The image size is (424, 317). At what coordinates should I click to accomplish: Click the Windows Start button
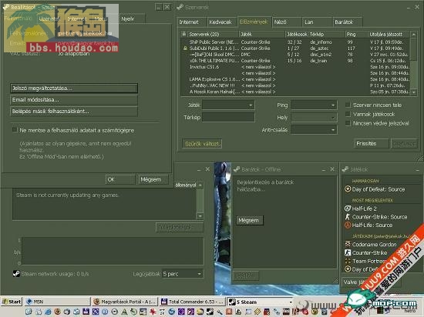click(x=12, y=302)
